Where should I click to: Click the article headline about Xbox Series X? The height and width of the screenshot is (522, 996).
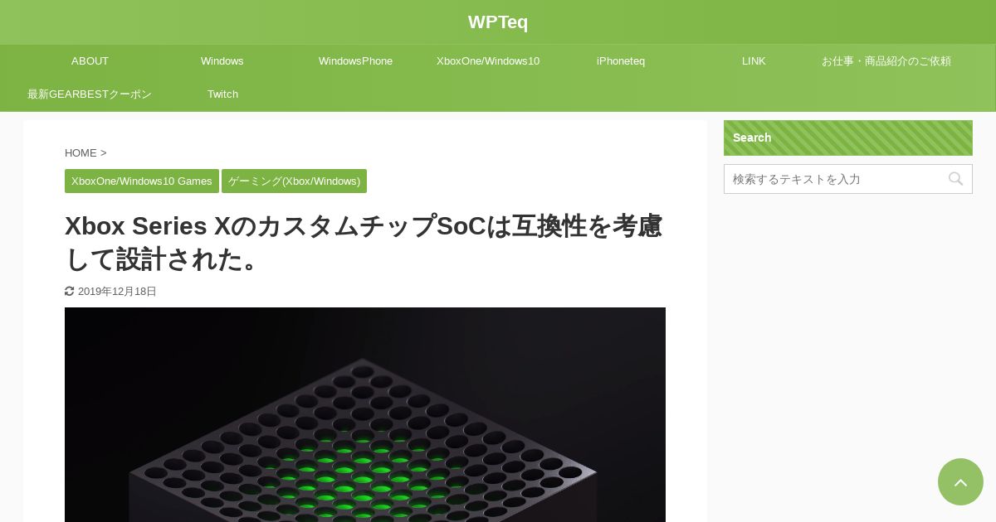tap(364, 242)
